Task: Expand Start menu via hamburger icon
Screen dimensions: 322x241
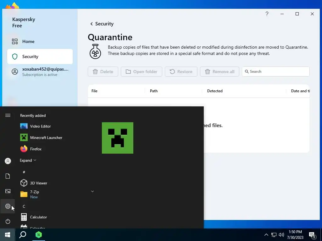Action: [x=8, y=115]
